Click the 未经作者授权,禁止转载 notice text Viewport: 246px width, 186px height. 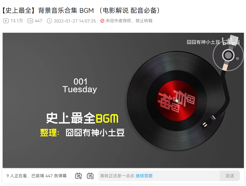[x=129, y=21]
